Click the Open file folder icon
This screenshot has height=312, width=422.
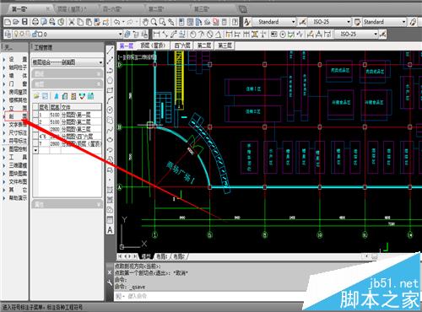click(x=16, y=22)
